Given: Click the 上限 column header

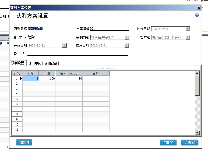Looking at the screenshot, I should point(47,73).
